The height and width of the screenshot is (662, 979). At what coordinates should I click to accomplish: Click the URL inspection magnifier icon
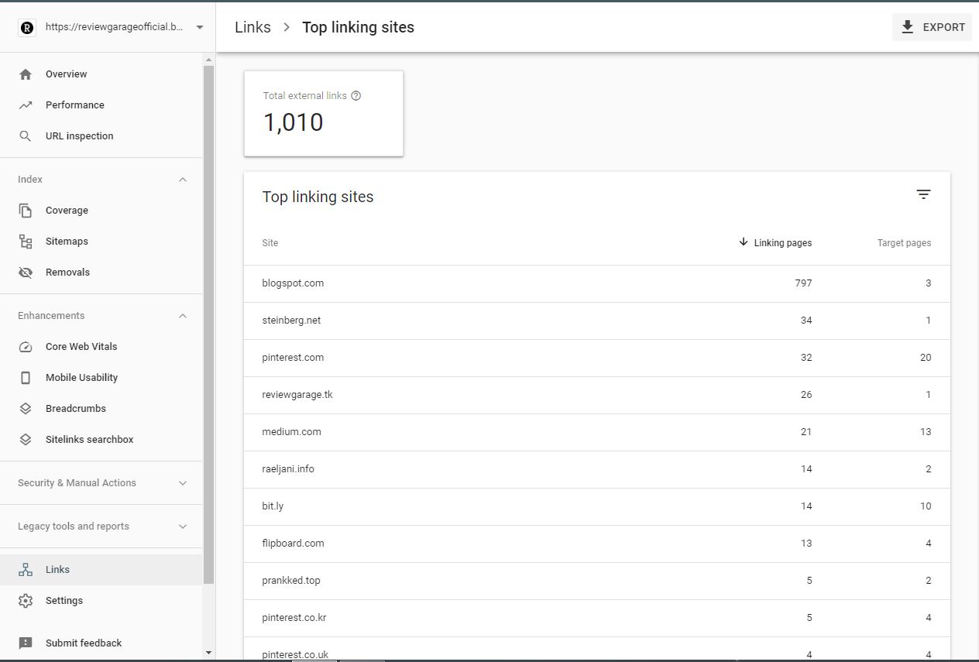coord(26,136)
